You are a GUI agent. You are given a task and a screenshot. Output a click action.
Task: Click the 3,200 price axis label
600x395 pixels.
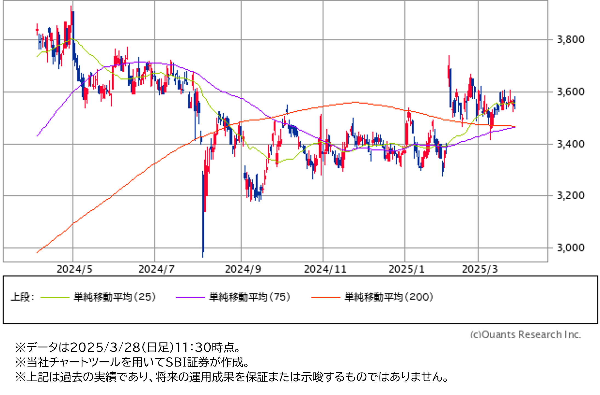click(x=571, y=195)
